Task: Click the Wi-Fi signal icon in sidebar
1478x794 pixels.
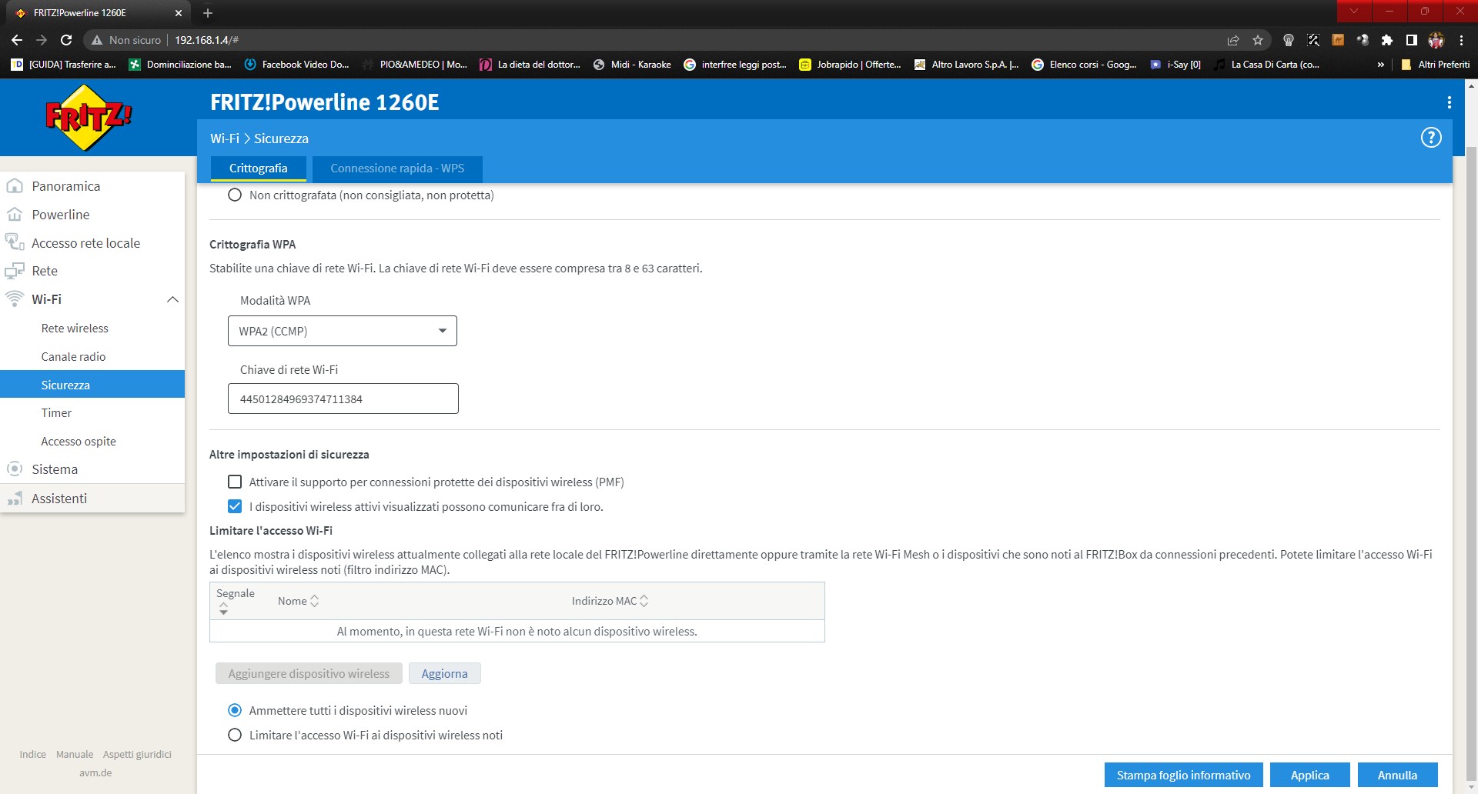Action: (15, 299)
